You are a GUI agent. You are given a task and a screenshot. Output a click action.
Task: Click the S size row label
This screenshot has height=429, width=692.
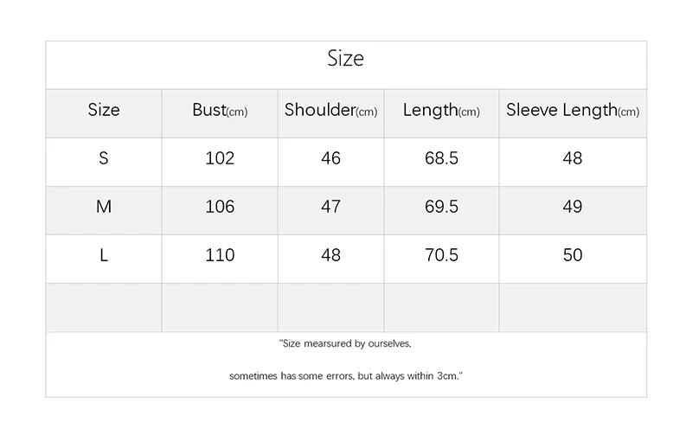click(x=104, y=158)
